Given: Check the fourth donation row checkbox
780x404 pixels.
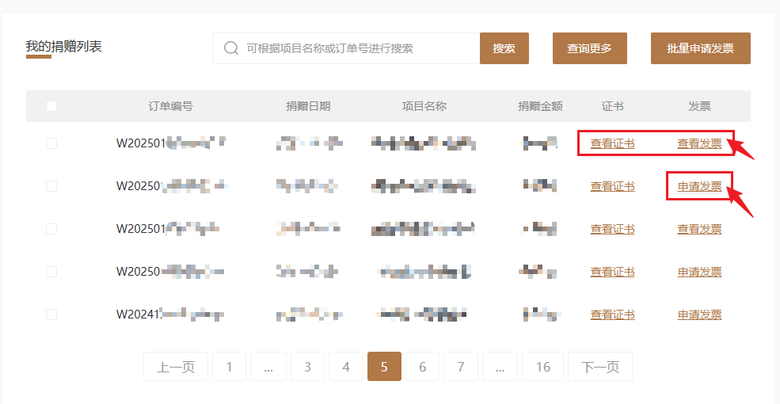Looking at the screenshot, I should tap(51, 272).
